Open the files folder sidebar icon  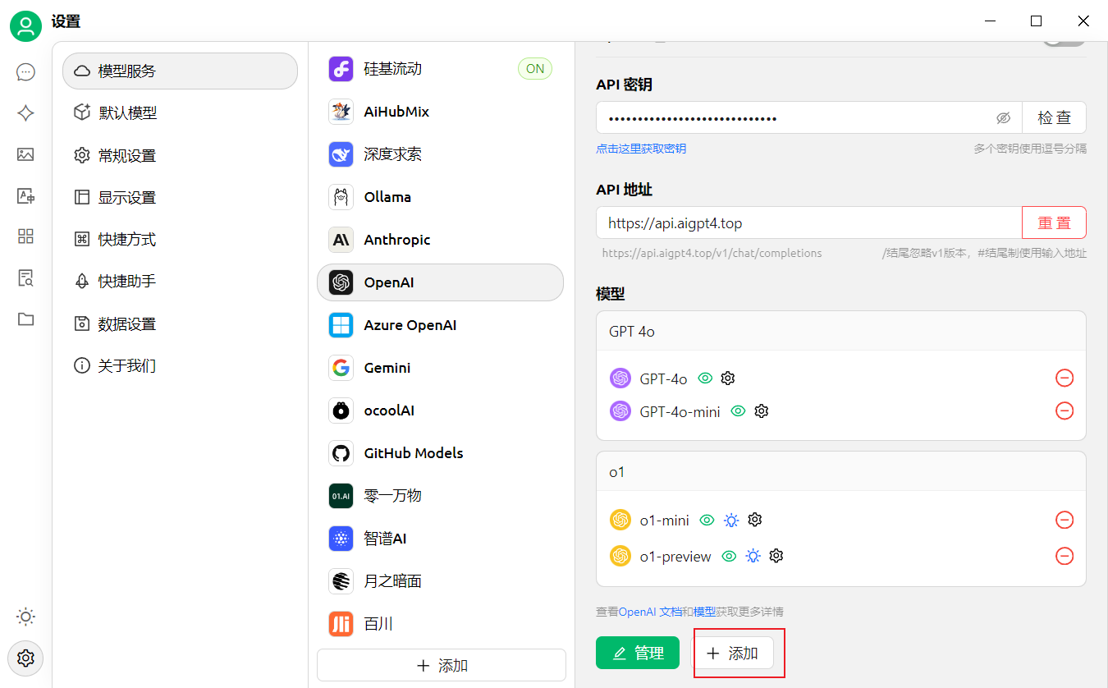coord(26,319)
